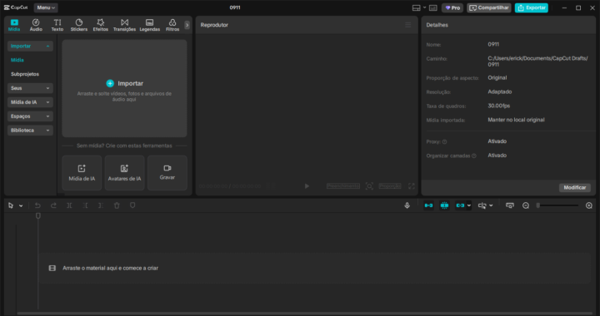Image resolution: width=600 pixels, height=316 pixels.
Task: Click the timeline zoom slider
Action: coord(557,205)
